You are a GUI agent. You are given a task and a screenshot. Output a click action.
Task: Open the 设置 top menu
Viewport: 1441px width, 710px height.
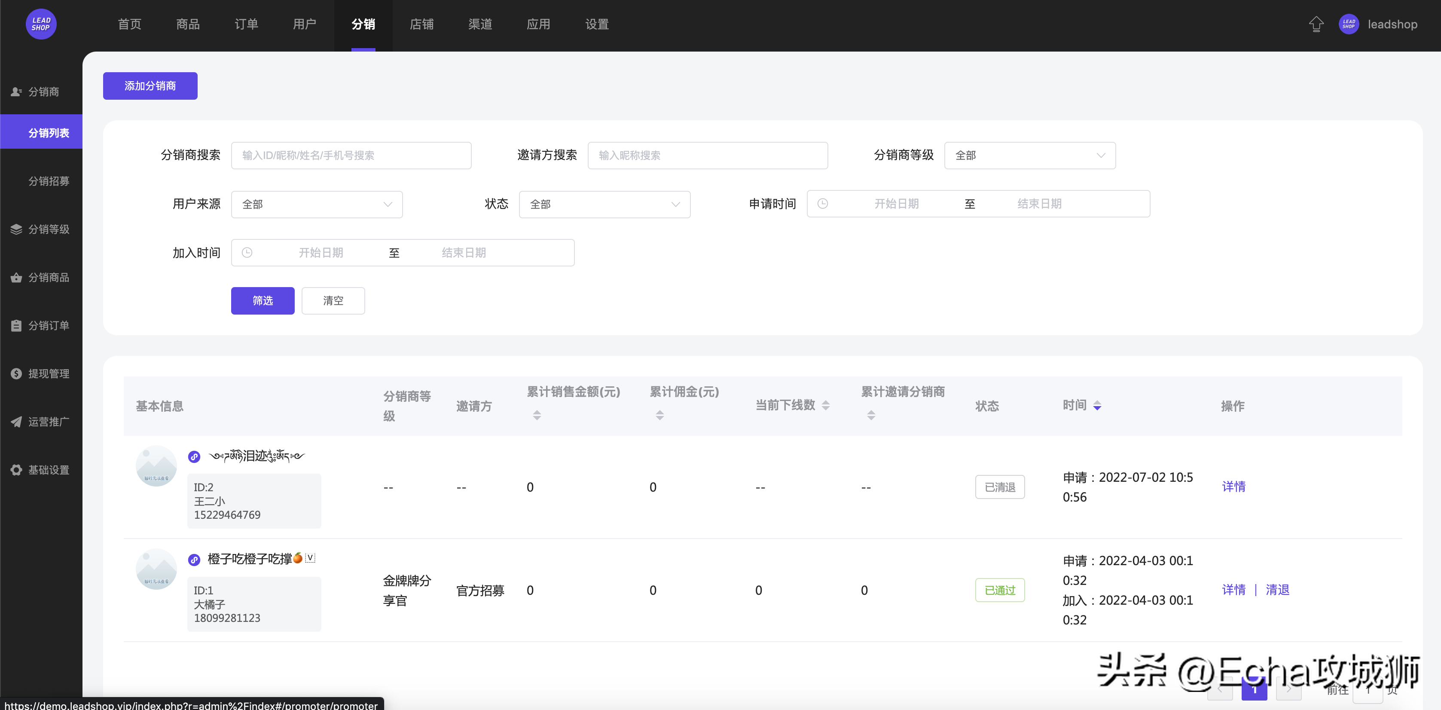597,24
